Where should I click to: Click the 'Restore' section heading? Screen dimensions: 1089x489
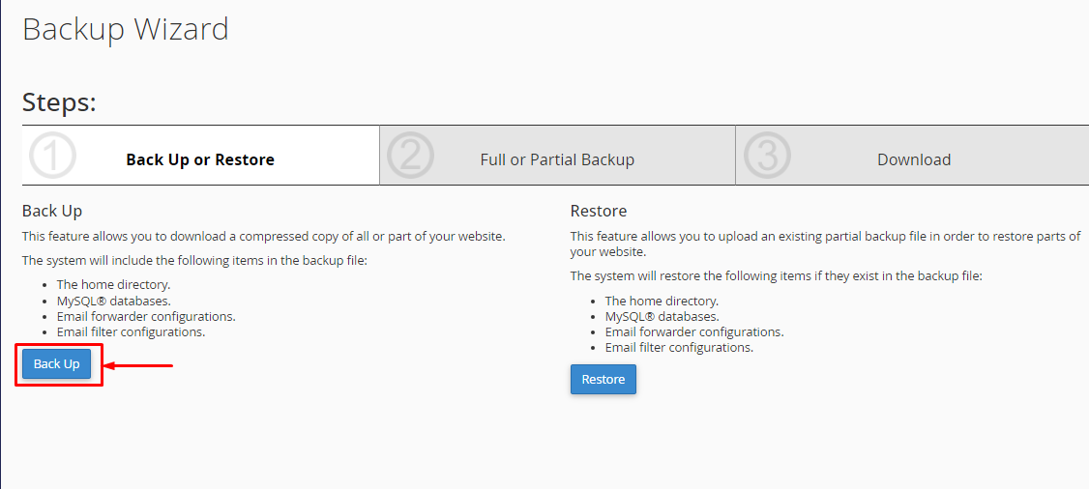599,211
